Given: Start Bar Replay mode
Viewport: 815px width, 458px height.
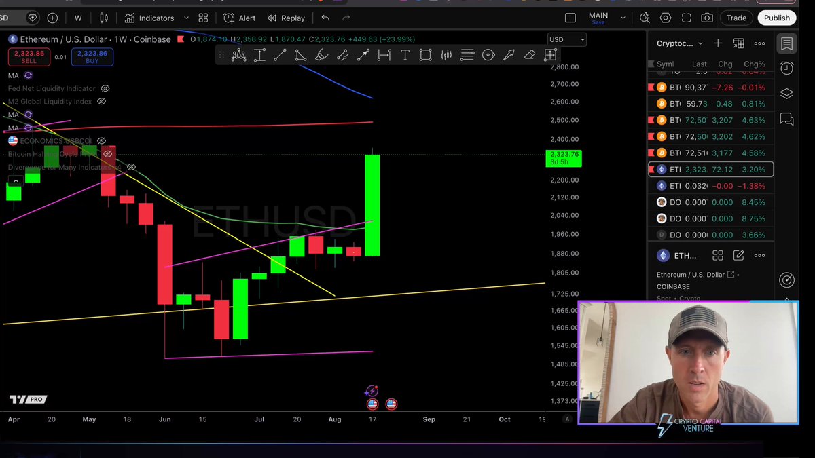Looking at the screenshot, I should pyautogui.click(x=286, y=18).
